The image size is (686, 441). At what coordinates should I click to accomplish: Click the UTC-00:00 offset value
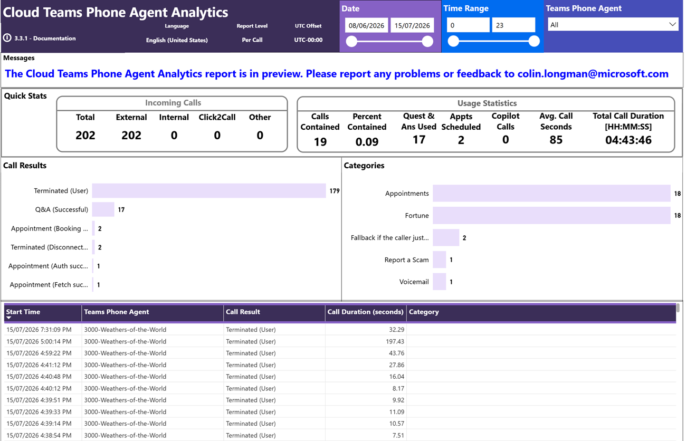[308, 40]
